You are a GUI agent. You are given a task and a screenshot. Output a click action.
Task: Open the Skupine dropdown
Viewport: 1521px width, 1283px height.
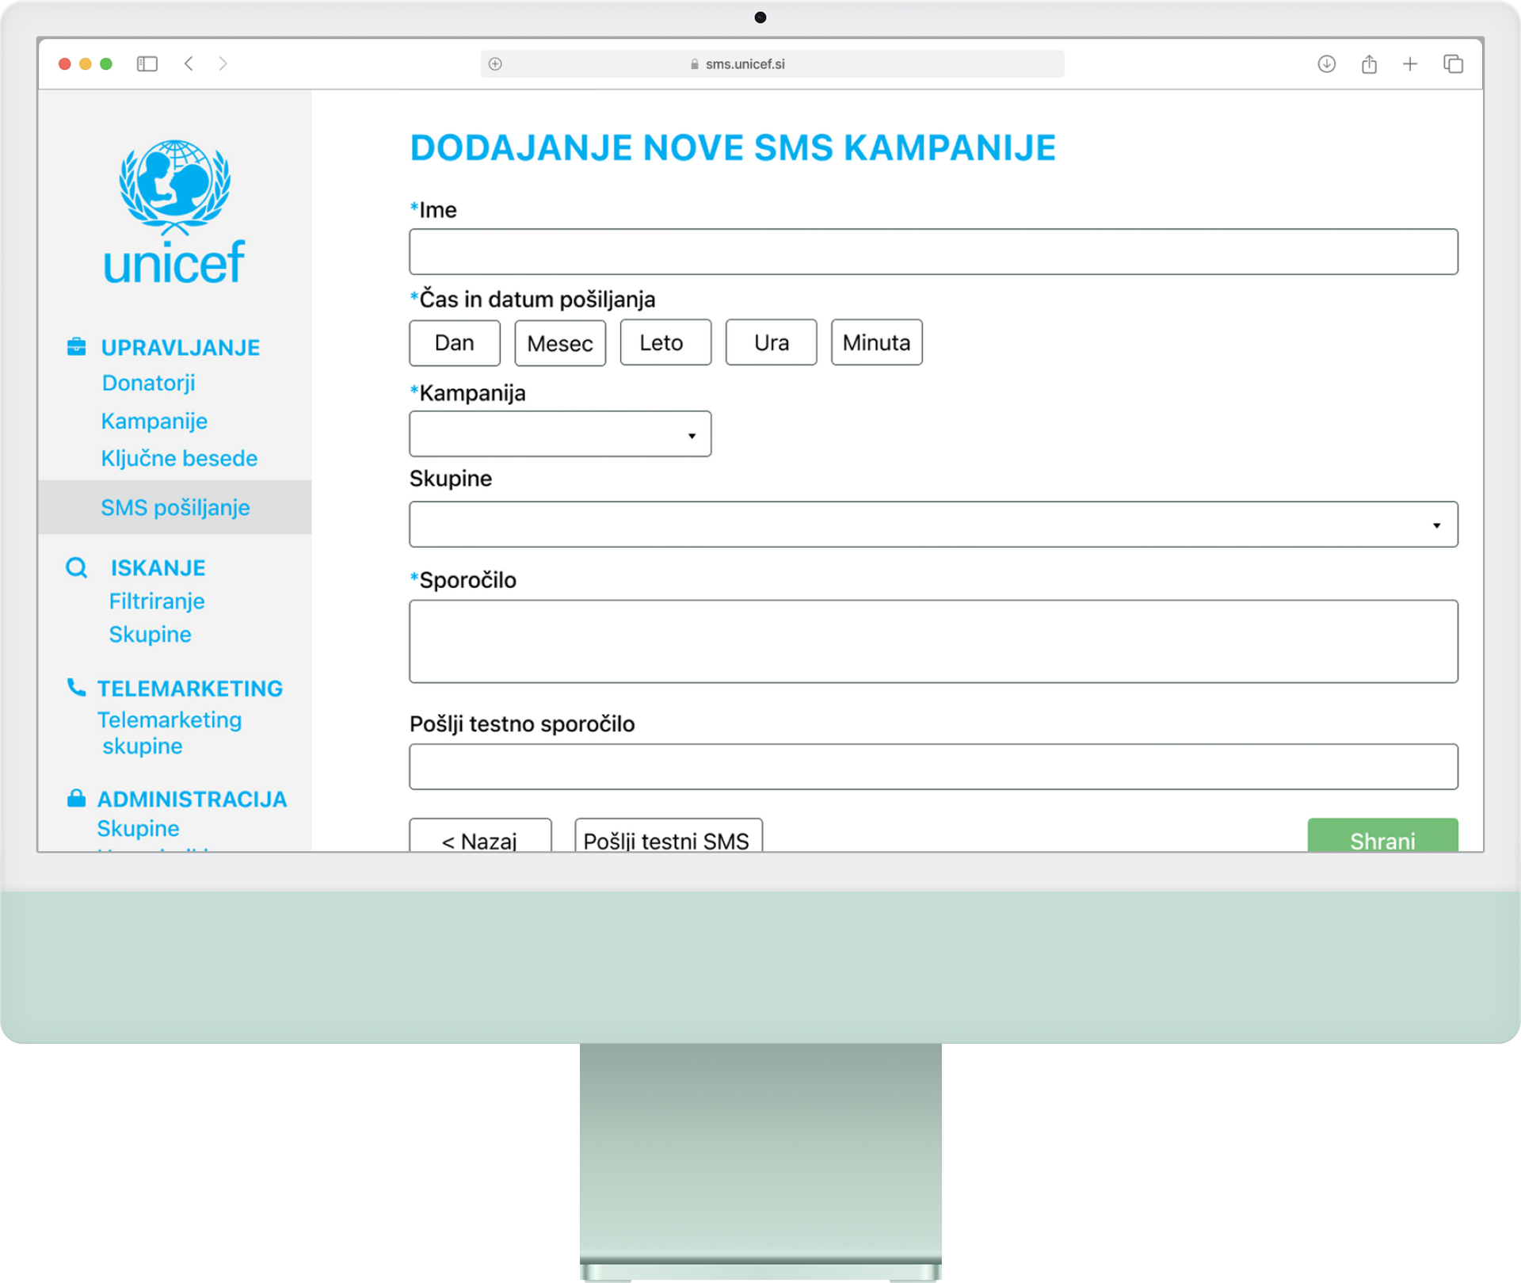click(933, 524)
